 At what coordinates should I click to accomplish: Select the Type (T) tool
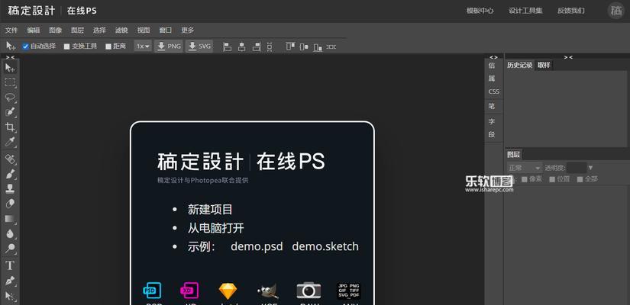10,265
